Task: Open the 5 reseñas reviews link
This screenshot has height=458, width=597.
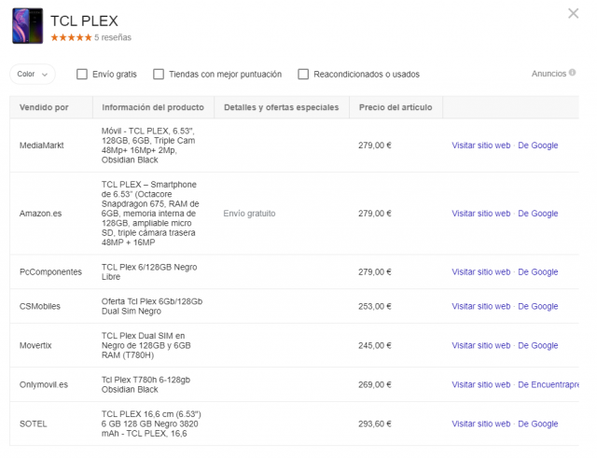Action: pyautogui.click(x=113, y=38)
